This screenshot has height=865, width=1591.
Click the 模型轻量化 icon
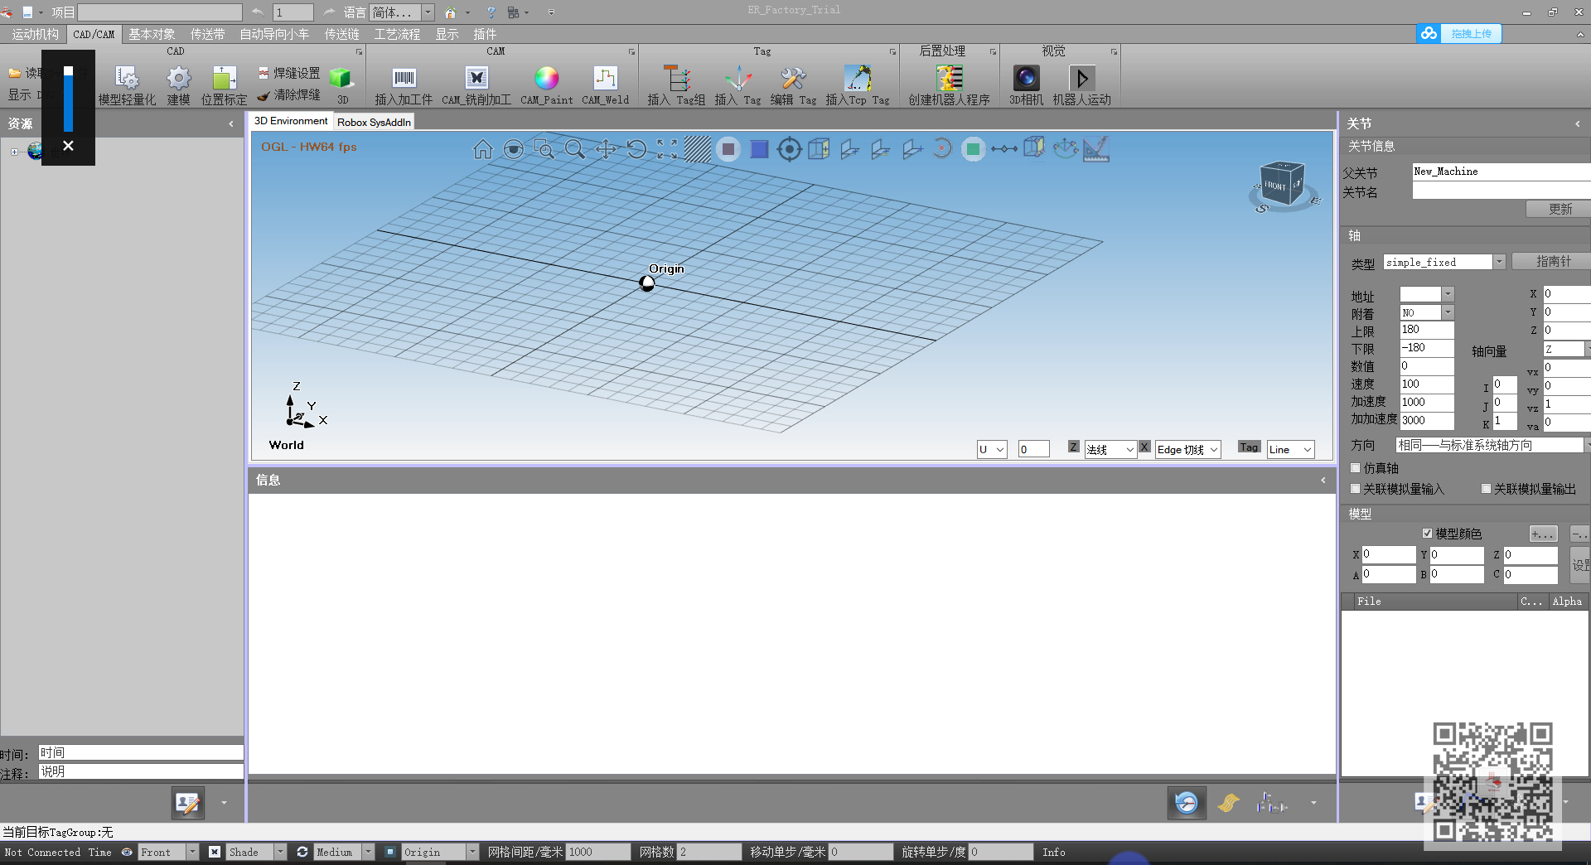[x=127, y=79]
